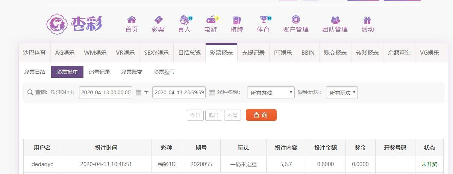The image size is (453, 174).
Task: Click the 投注金额 column header
Action: click(326, 148)
